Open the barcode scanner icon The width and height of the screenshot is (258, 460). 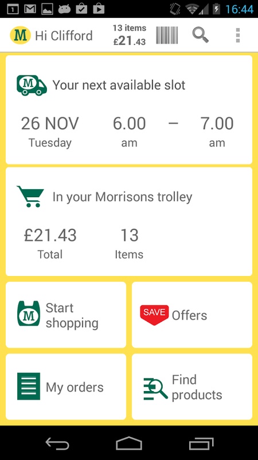(167, 35)
